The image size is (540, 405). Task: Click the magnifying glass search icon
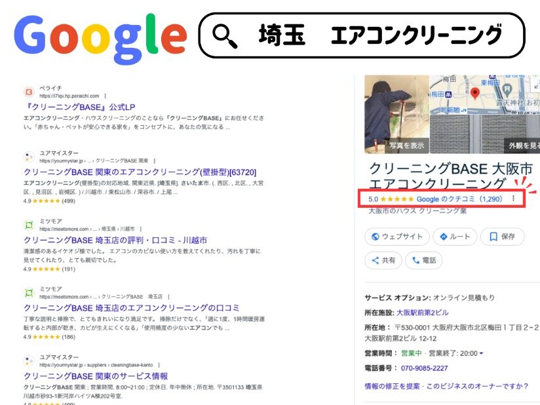(x=225, y=35)
